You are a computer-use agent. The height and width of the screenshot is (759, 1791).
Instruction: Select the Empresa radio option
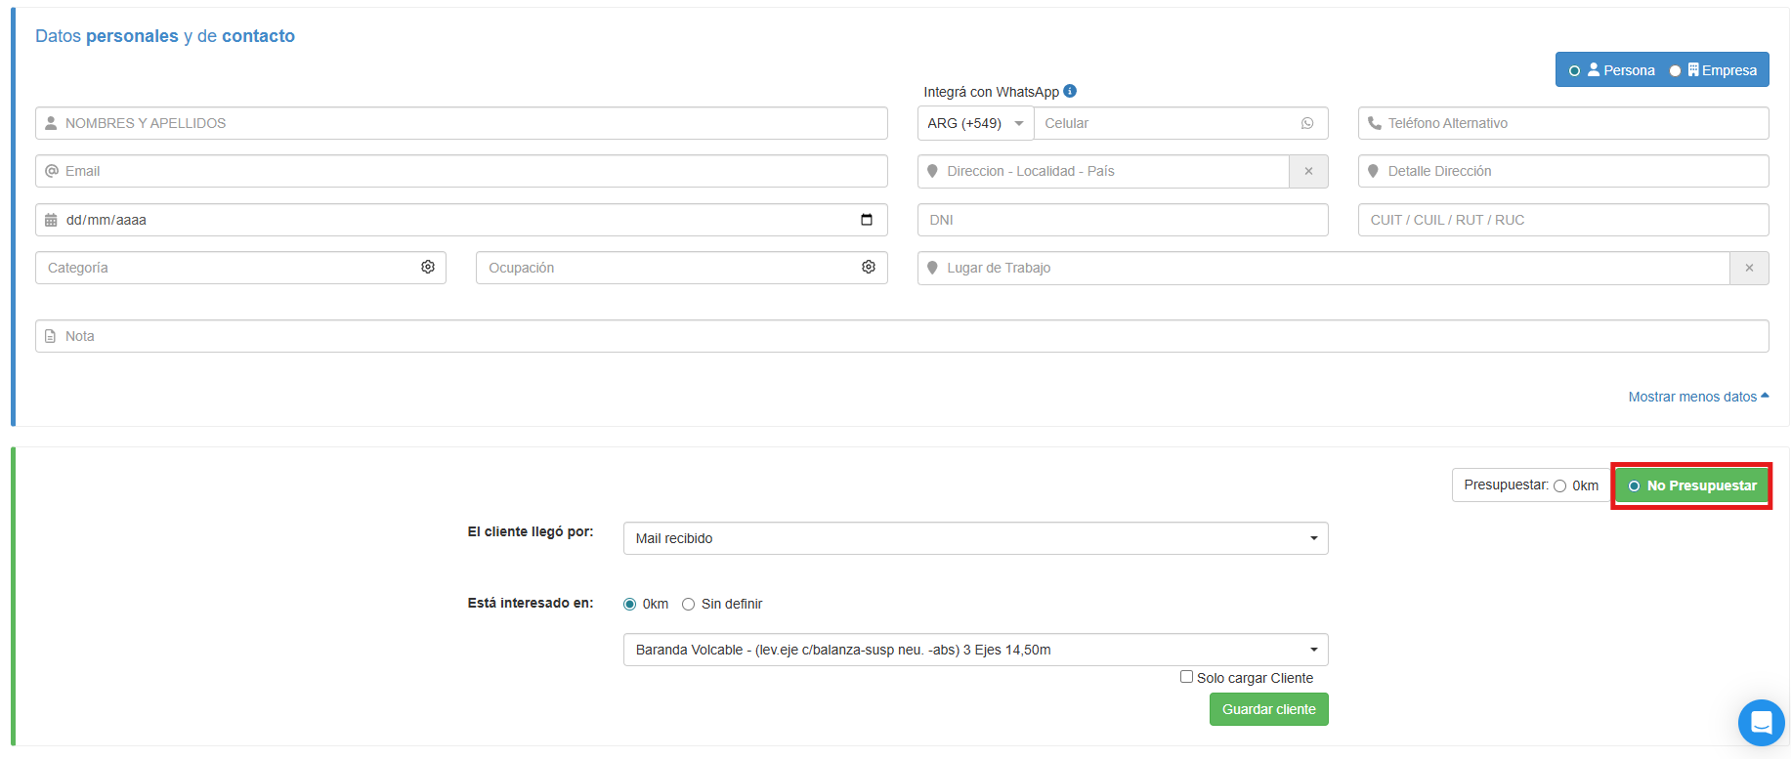click(x=1675, y=70)
